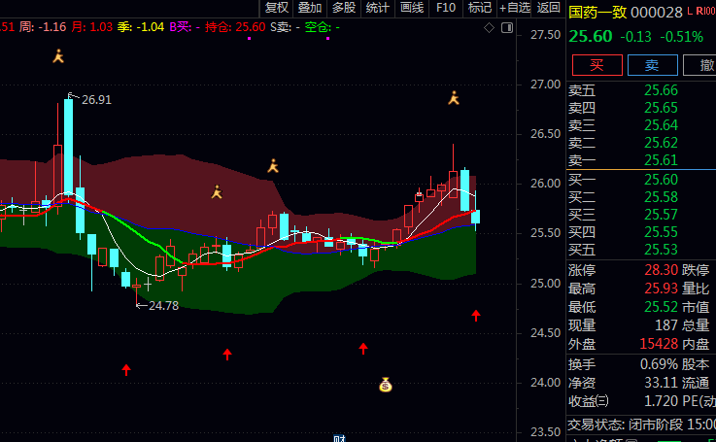This screenshot has height=442, width=716.
Task: Click the 涨停 limit-up value 28.30
Action: click(661, 270)
